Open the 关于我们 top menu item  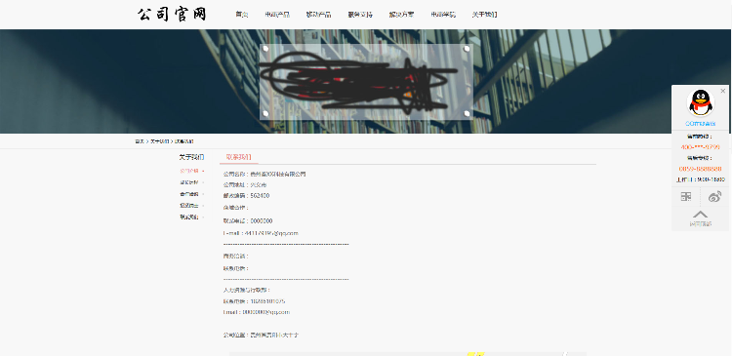(484, 15)
